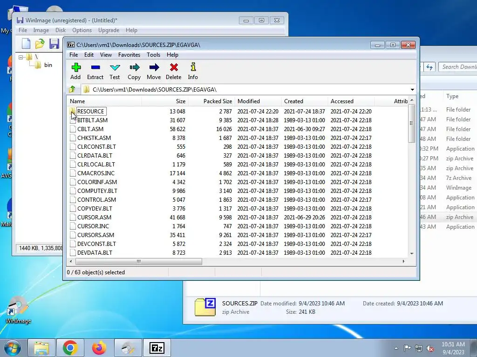477x357 pixels.
Task: Open the Info toolbar button
Action: point(193,71)
